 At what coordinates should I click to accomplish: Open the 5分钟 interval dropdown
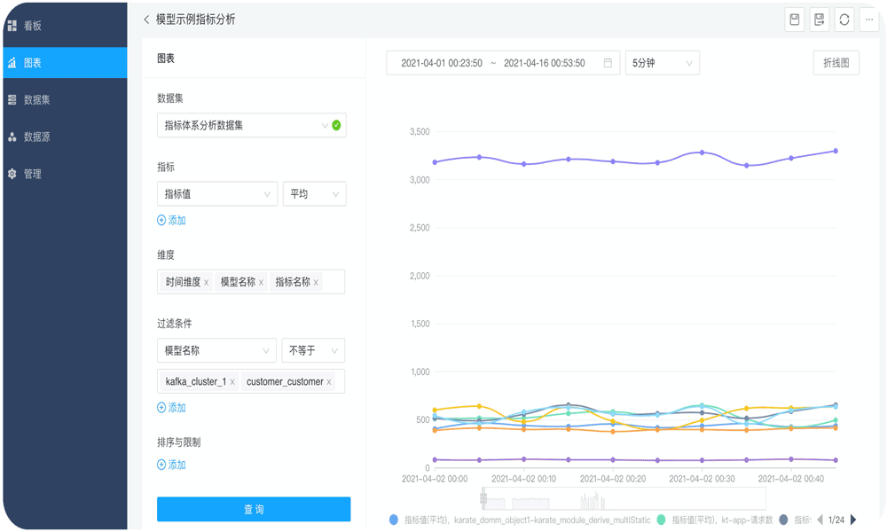(661, 62)
